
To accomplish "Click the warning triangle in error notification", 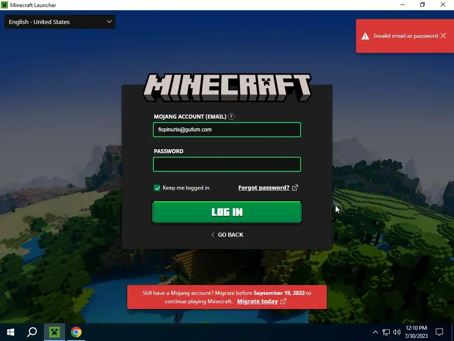I will pos(365,36).
